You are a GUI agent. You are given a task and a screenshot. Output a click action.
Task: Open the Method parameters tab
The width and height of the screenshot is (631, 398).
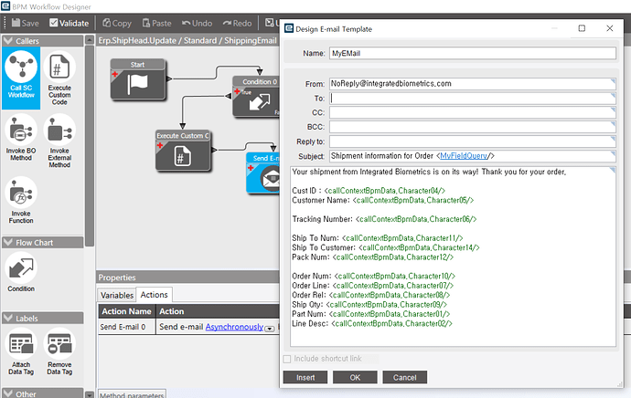[132, 394]
